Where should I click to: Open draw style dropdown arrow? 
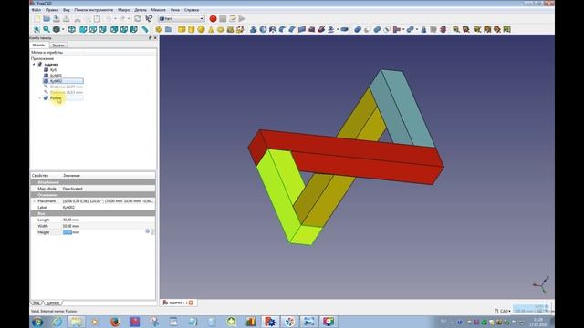63,30
